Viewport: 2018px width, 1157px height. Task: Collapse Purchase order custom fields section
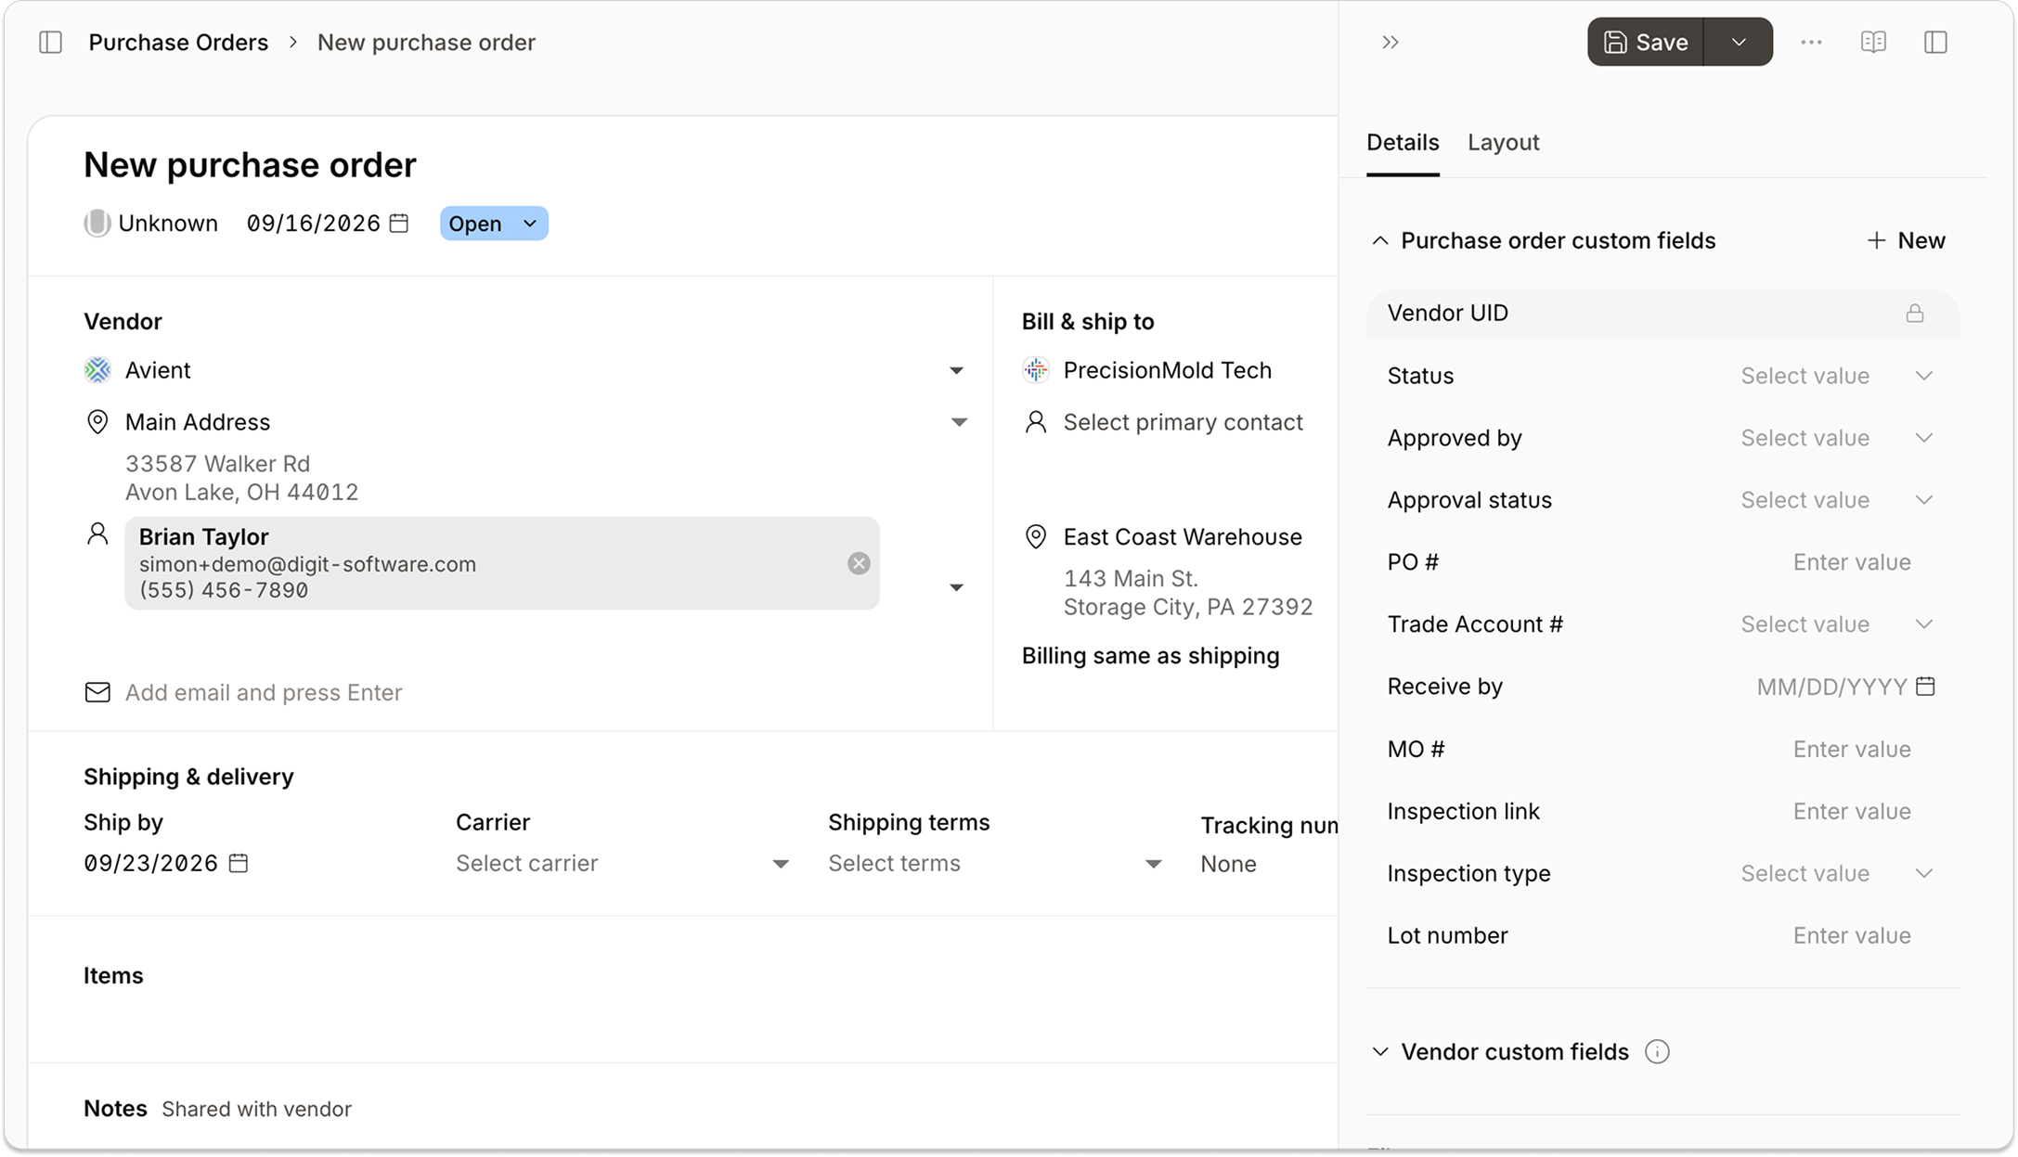pos(1380,241)
